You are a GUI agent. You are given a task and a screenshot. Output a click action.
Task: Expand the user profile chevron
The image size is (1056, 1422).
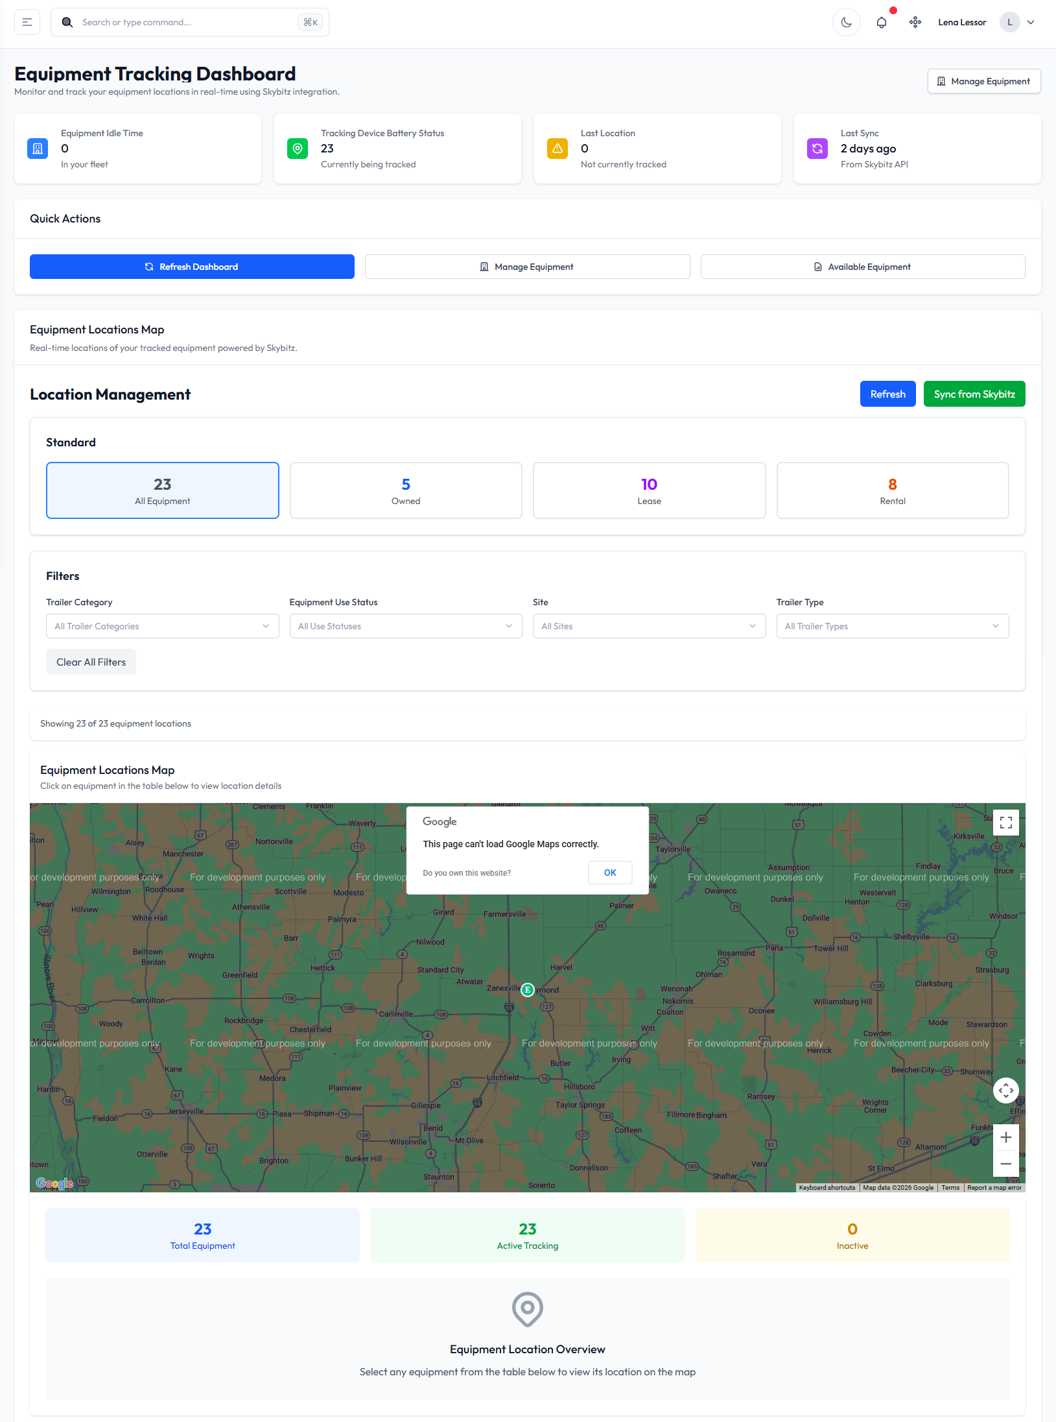tap(1031, 22)
